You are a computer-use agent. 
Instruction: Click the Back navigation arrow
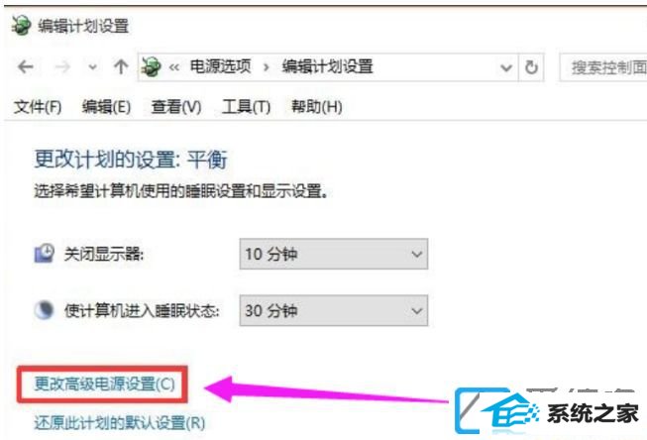26,66
